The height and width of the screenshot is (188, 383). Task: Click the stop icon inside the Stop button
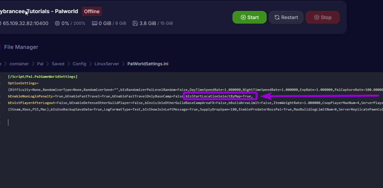pyautogui.click(x=316, y=17)
